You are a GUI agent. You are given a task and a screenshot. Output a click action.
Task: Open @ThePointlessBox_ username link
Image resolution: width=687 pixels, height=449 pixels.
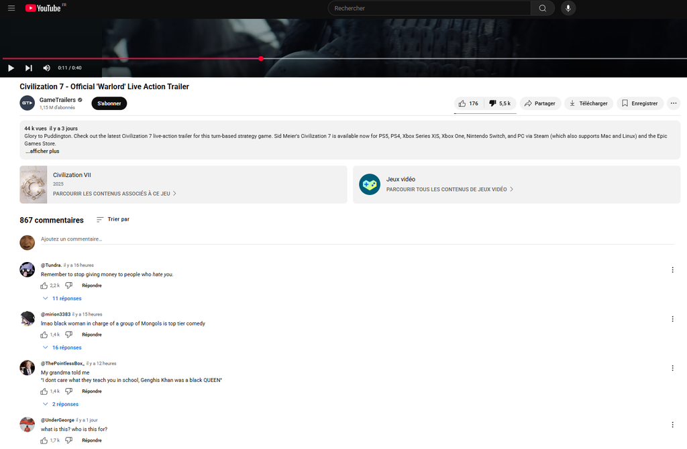[x=62, y=363]
